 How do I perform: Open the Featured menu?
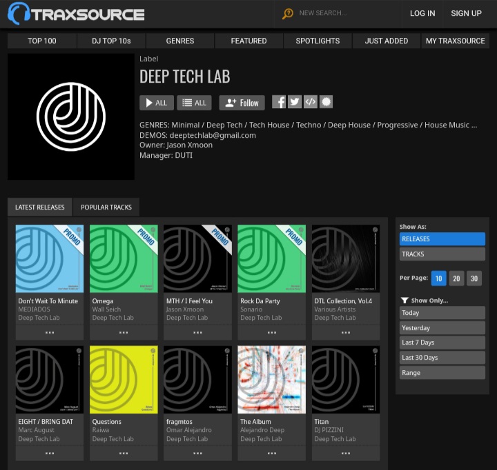click(x=248, y=41)
